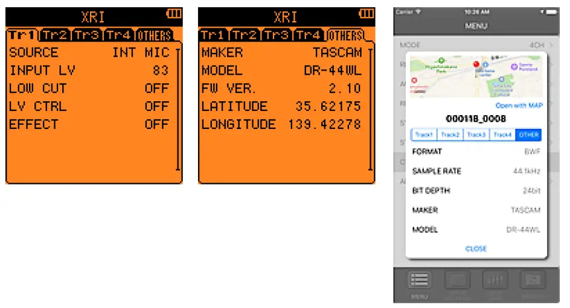Select Track2 segment in phone popup
The width and height of the screenshot is (570, 308).
click(x=450, y=134)
